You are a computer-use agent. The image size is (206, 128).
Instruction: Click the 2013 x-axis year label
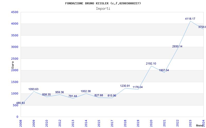[73, 123]
